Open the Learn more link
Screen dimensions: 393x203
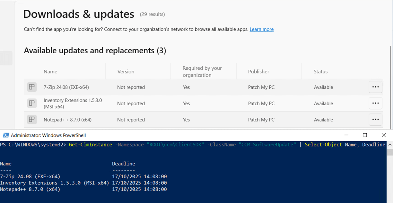pyautogui.click(x=261, y=29)
